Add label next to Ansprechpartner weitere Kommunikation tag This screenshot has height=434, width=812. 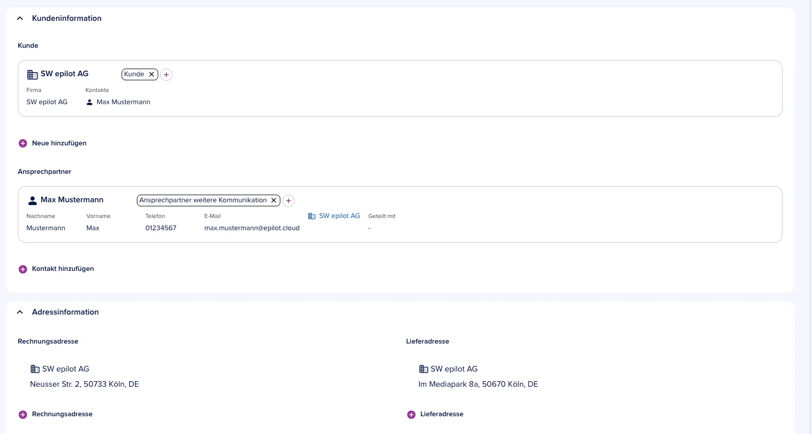(288, 201)
